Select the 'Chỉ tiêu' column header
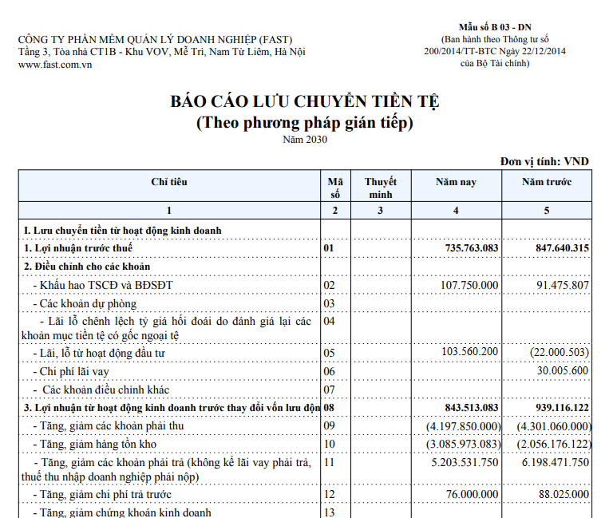609x518 pixels. coord(169,182)
